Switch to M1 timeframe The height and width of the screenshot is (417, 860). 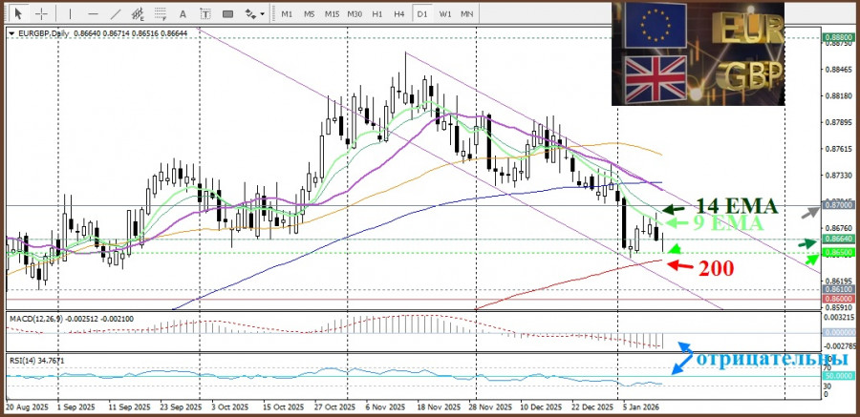(287, 14)
